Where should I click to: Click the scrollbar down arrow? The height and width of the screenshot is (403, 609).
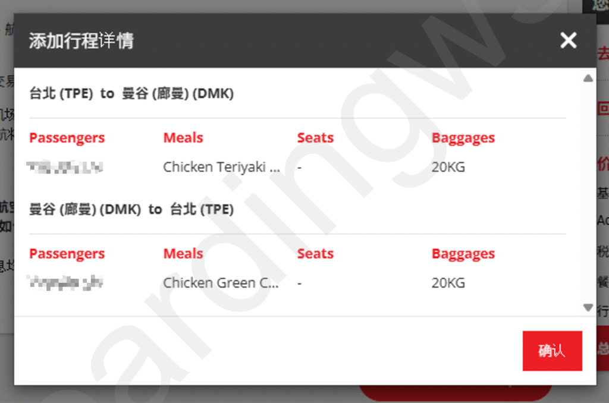click(x=588, y=307)
